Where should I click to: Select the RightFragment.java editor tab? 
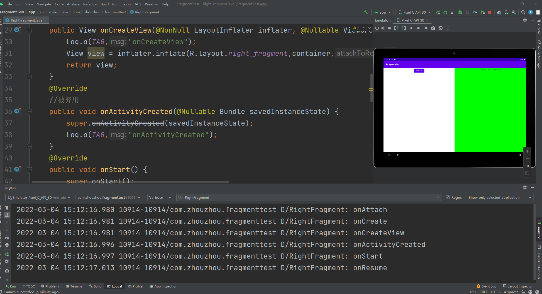26,20
